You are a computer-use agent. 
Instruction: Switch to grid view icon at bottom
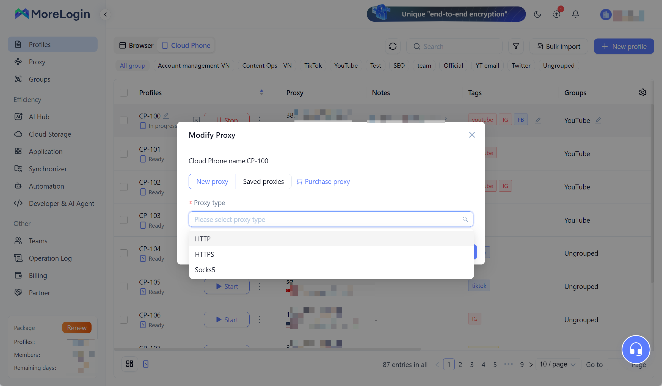[129, 364]
